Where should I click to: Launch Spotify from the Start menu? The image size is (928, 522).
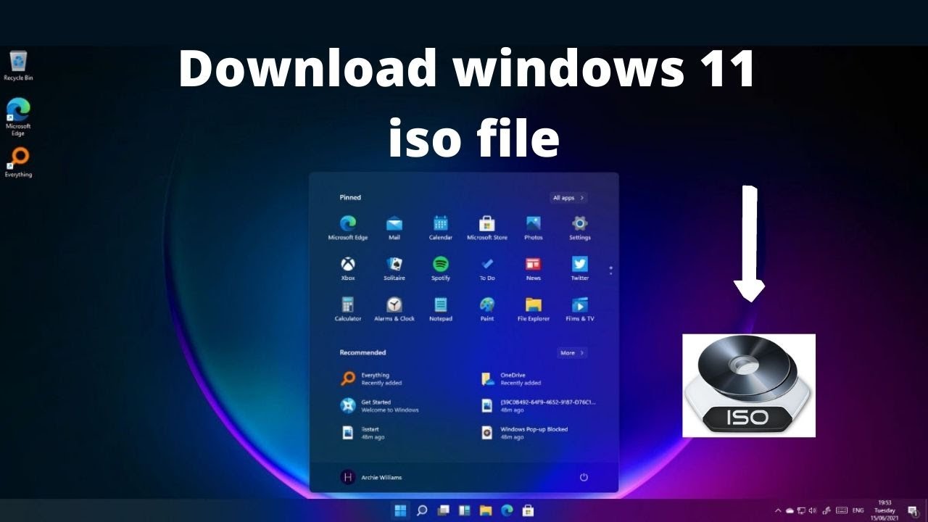pos(441,268)
